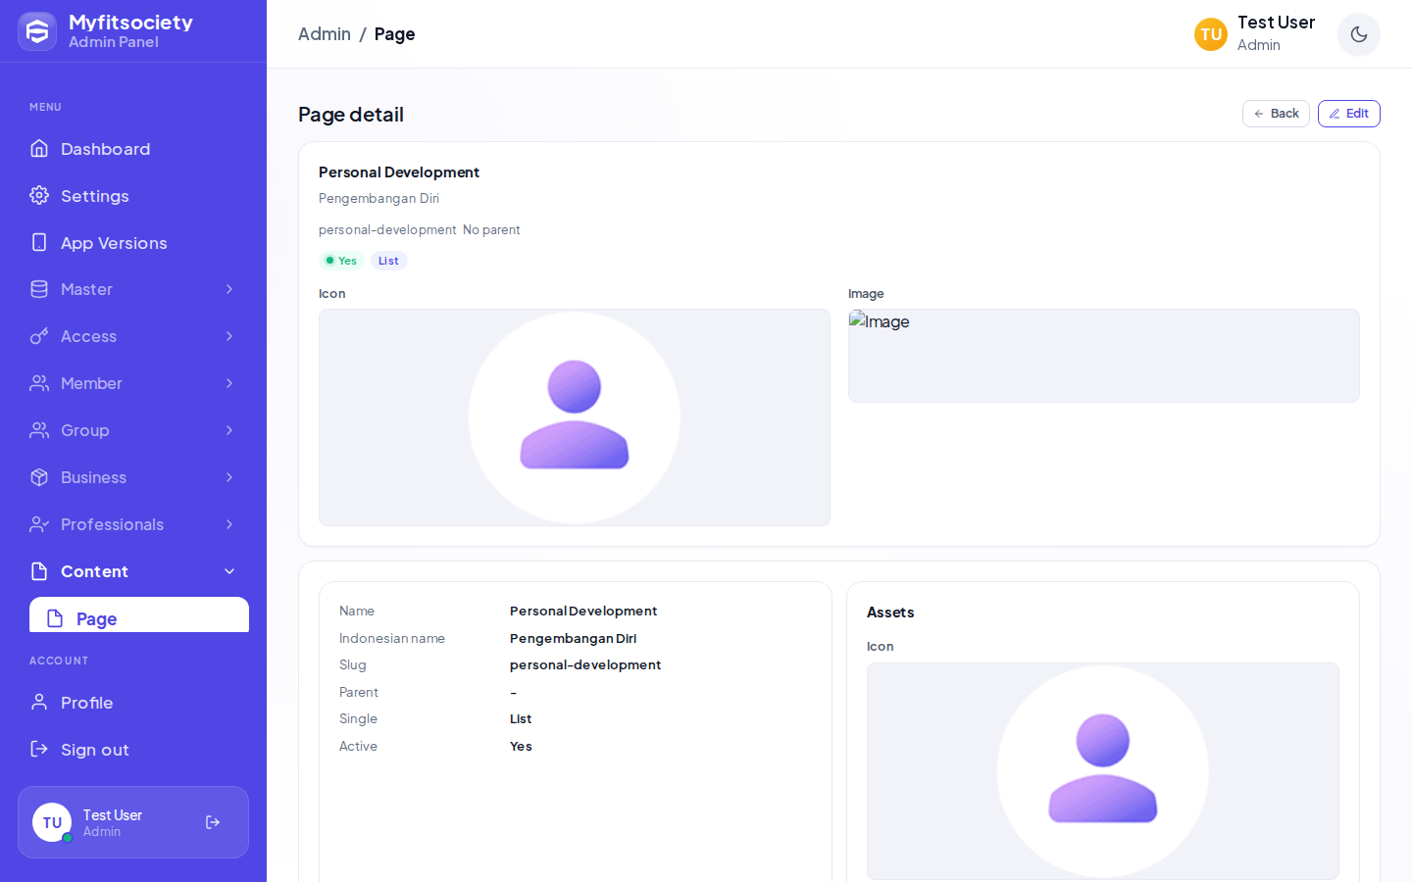Collapse the Content menu chevron

229,571
